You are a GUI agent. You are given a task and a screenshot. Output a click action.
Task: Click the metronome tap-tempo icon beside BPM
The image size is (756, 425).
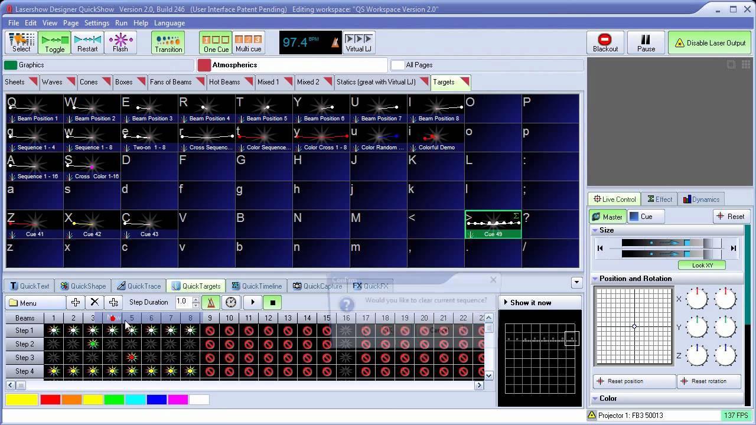click(334, 43)
